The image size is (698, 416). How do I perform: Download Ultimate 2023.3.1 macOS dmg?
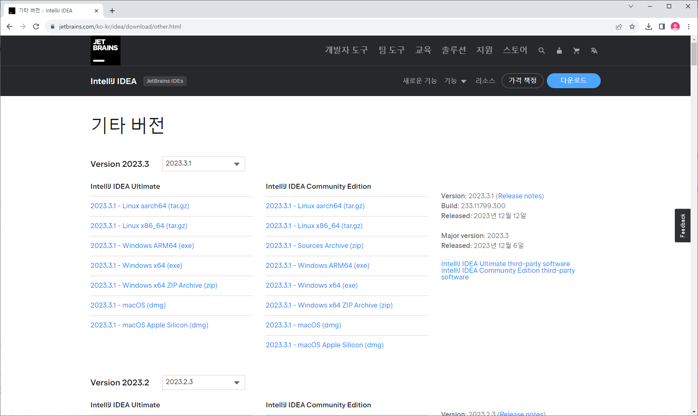click(128, 305)
